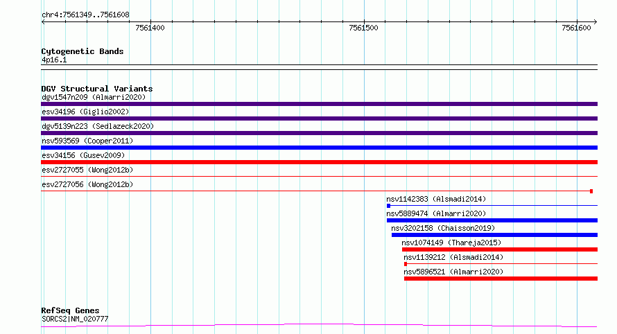Open variant dgv5139n223 (Sedlazeck2020) label
The image size is (617, 334).
point(98,126)
